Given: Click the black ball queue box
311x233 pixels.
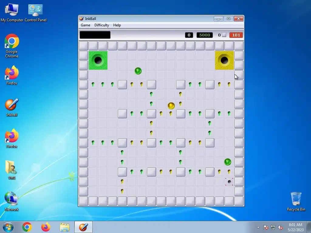Looking at the screenshot, I should tap(95, 35).
